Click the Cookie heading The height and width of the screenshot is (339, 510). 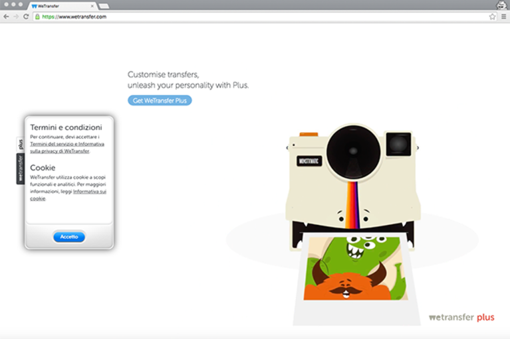pyautogui.click(x=43, y=168)
